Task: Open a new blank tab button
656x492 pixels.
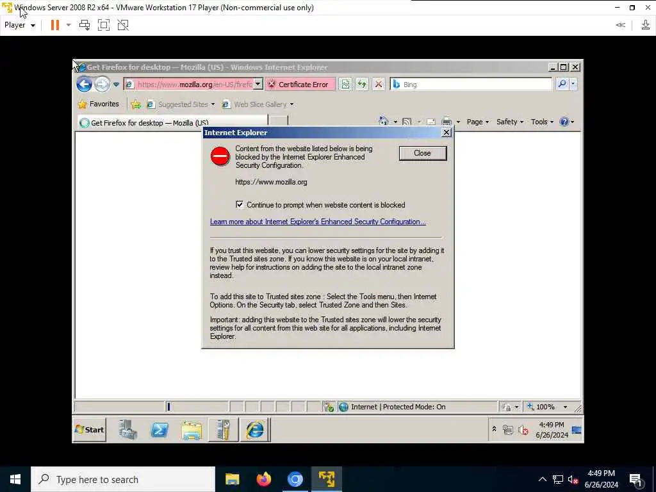Action: tap(278, 122)
